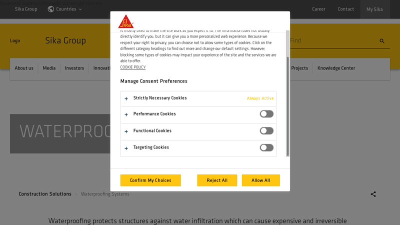Enable Functional Cookies toggle
This screenshot has height=225, width=400.
coord(266,131)
